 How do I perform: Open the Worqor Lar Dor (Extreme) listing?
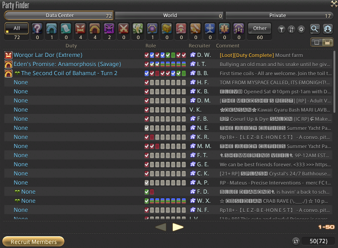168,55
